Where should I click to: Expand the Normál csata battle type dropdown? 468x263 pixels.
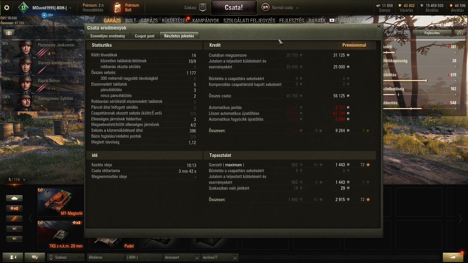click(x=297, y=8)
